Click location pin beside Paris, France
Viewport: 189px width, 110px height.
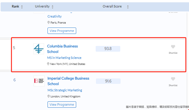point(49,22)
